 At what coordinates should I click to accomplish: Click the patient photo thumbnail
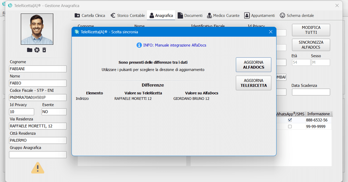[37, 29]
